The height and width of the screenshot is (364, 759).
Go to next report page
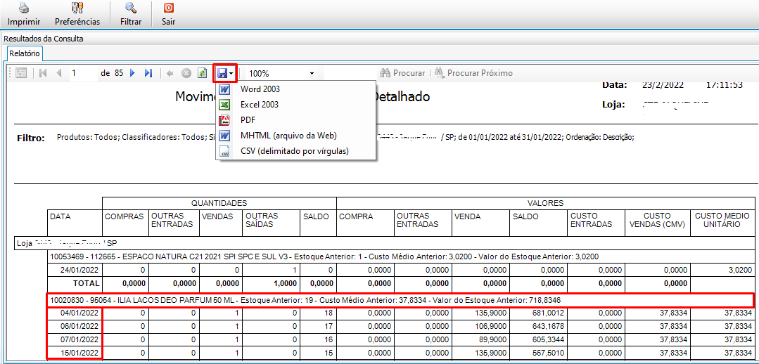[x=133, y=74]
